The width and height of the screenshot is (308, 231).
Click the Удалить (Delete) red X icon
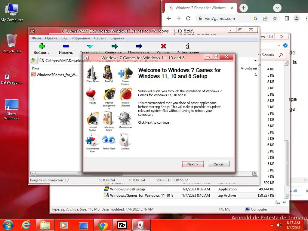click(163, 46)
